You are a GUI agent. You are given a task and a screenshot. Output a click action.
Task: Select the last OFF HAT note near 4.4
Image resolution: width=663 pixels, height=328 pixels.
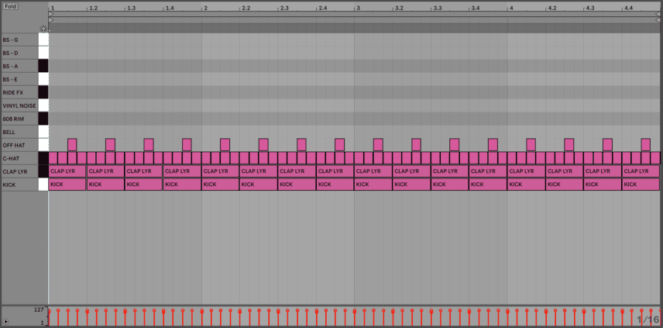click(x=646, y=145)
